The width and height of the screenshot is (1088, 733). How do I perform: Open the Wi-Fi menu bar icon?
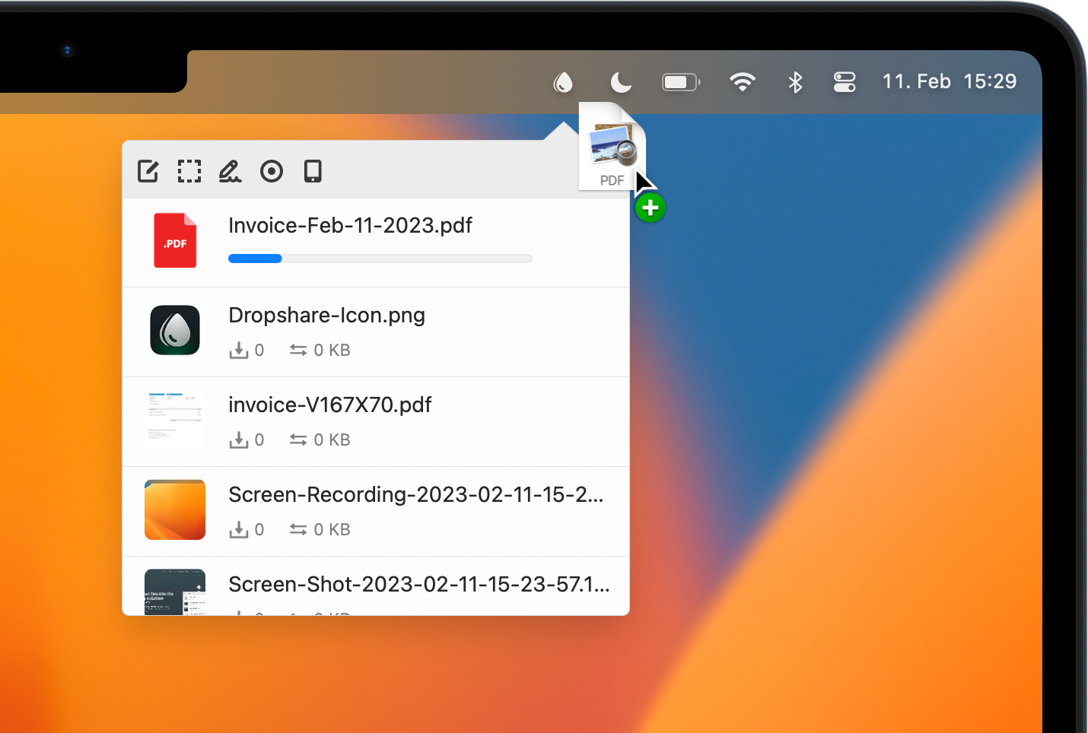pyautogui.click(x=743, y=81)
